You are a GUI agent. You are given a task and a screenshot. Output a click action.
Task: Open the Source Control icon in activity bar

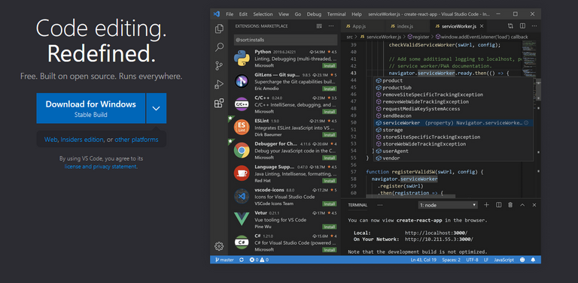pyautogui.click(x=219, y=66)
